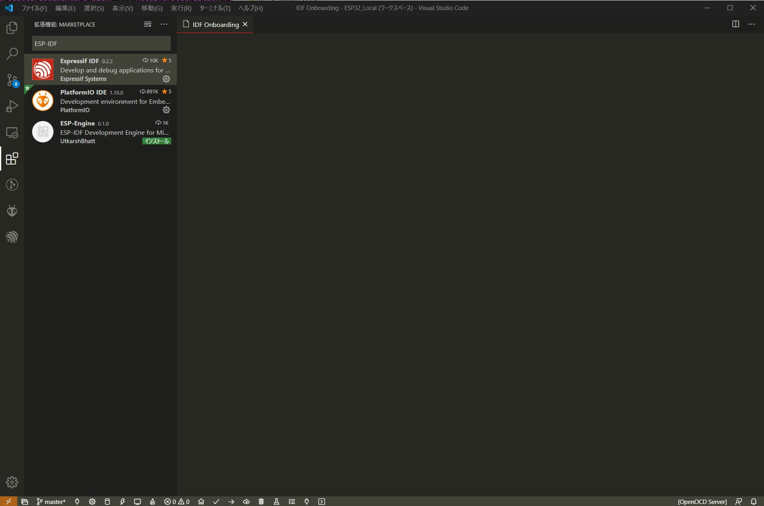Open the ヘルプ(H) menu
764x506 pixels.
point(251,8)
